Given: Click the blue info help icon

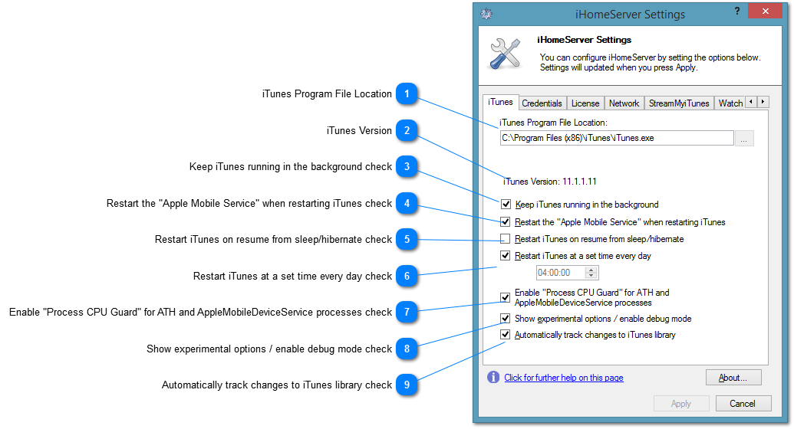Looking at the screenshot, I should click(493, 378).
